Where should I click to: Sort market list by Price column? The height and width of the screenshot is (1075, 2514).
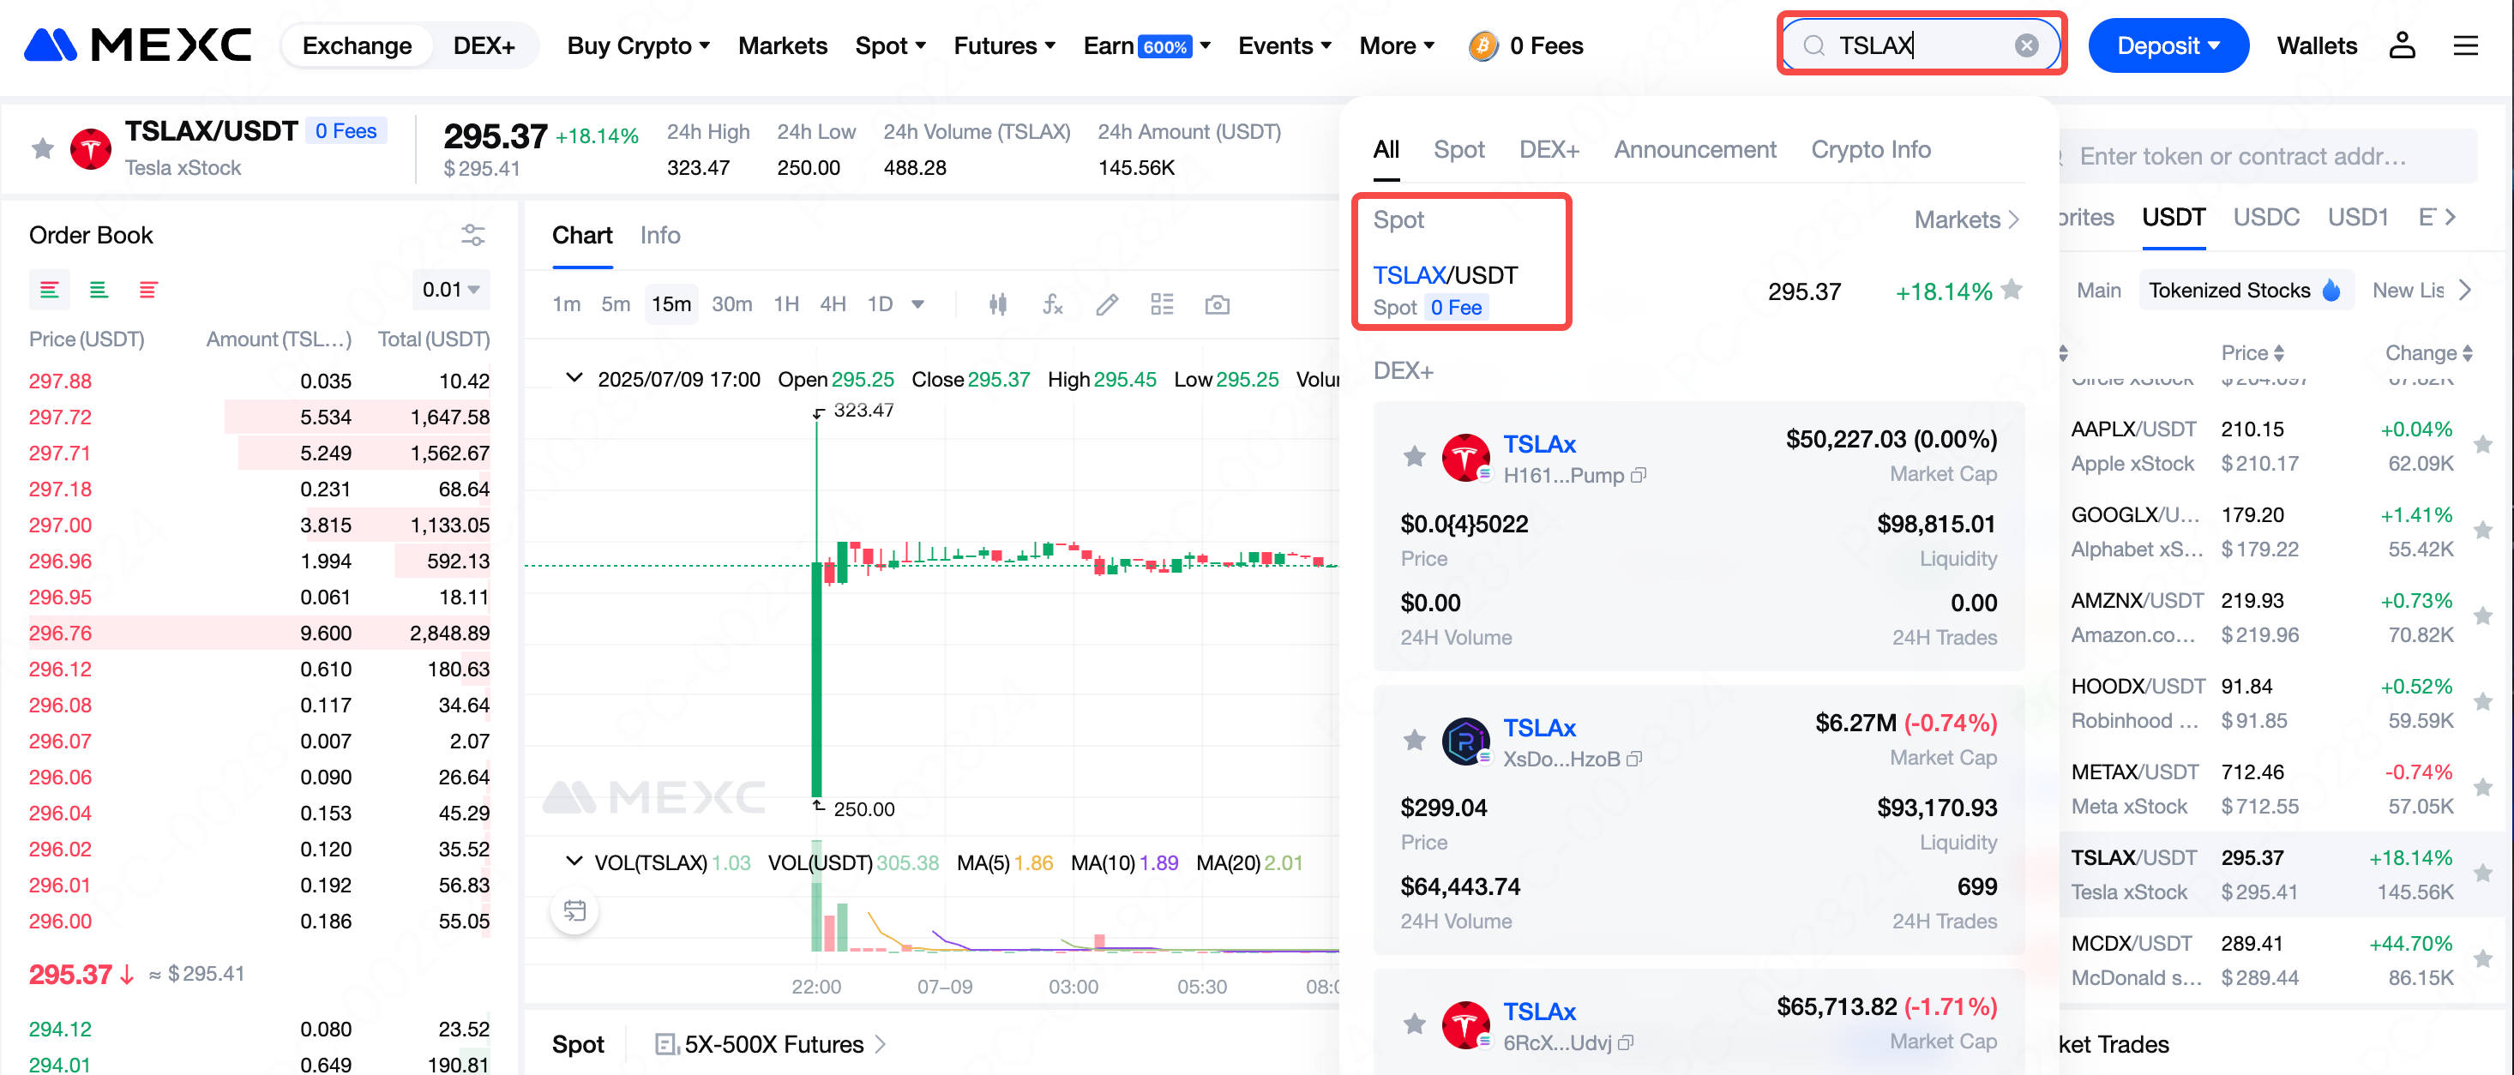(2252, 353)
